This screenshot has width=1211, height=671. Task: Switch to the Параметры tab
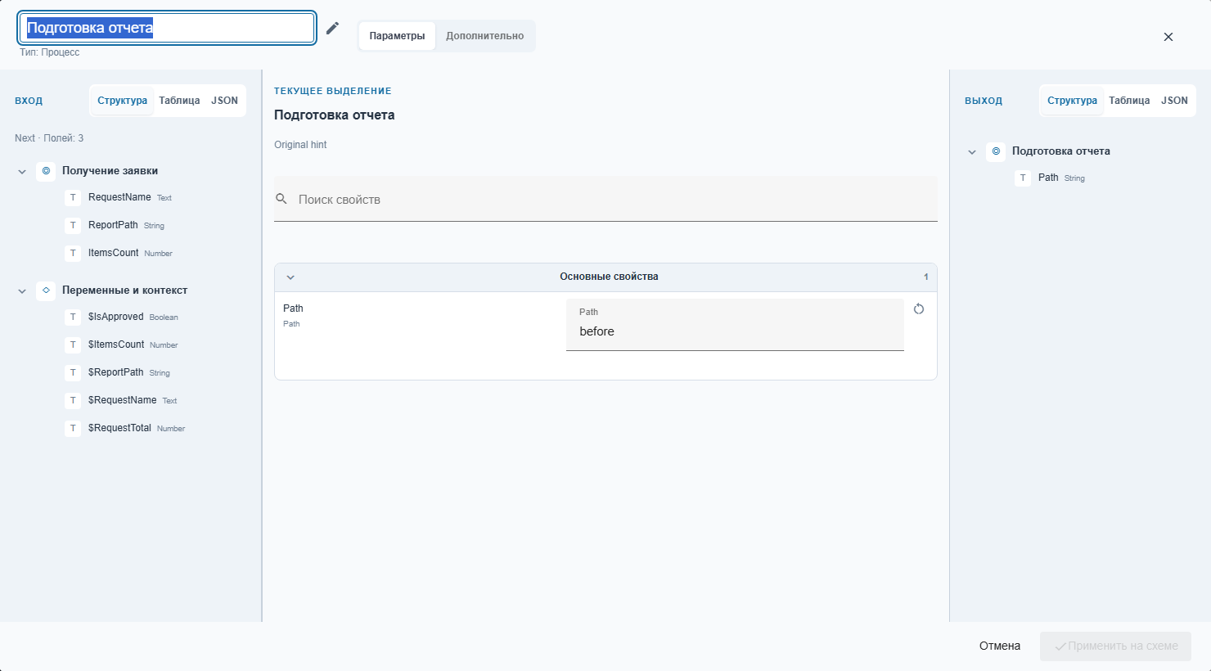pyautogui.click(x=397, y=36)
